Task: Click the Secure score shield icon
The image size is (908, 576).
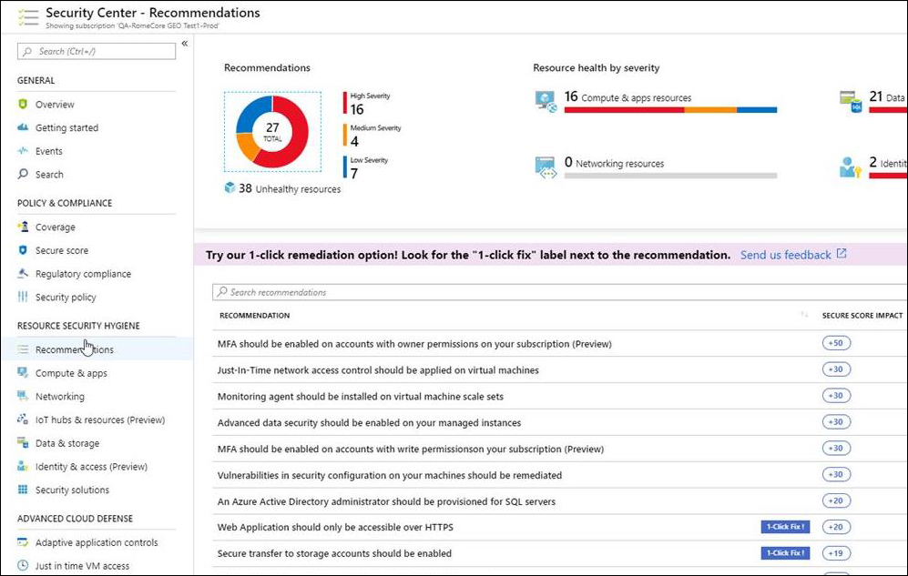Action: 23,250
